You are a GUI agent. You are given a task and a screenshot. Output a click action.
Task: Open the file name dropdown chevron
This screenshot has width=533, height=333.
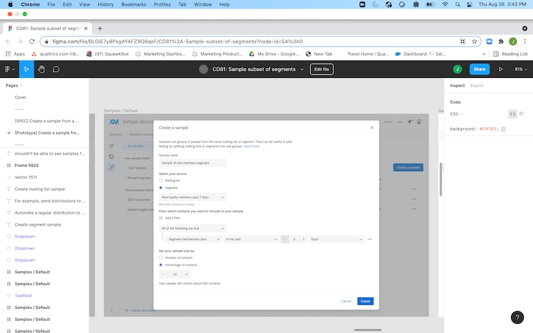click(x=302, y=69)
